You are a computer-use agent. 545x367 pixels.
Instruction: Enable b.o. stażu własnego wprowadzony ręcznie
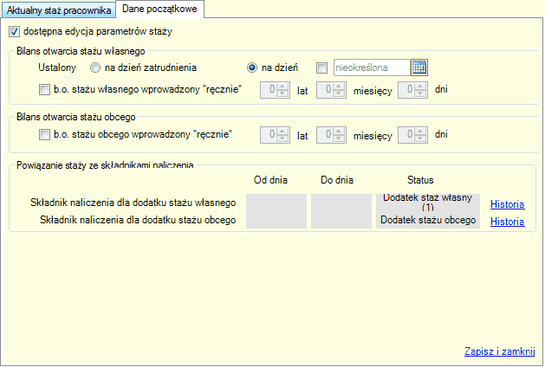tap(44, 90)
